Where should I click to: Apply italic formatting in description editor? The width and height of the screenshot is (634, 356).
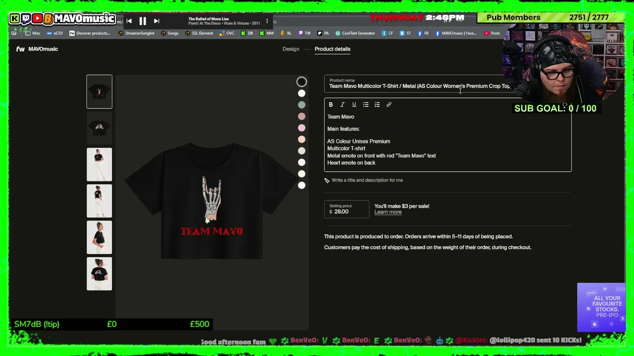(342, 105)
